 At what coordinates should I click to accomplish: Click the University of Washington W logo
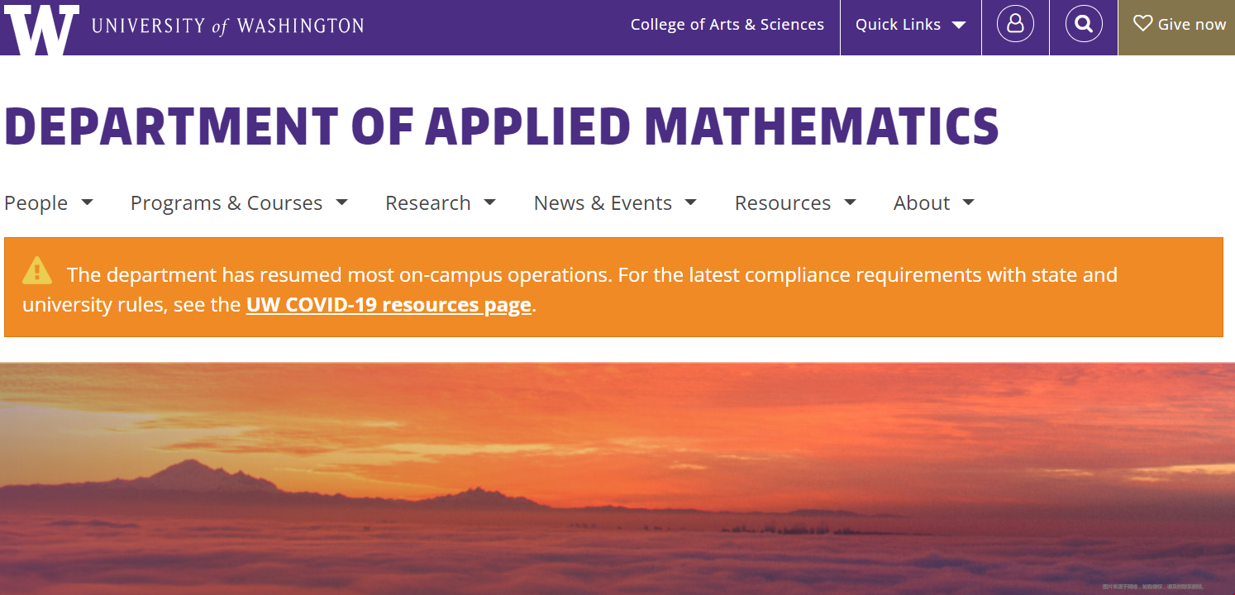tap(41, 29)
